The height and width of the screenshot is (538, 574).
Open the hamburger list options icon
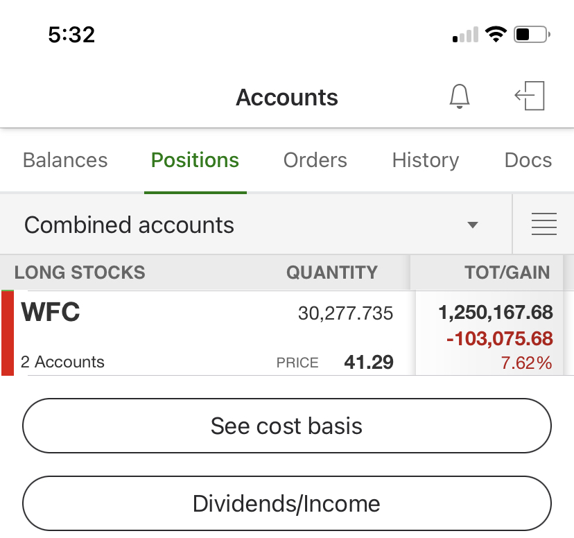(x=543, y=225)
